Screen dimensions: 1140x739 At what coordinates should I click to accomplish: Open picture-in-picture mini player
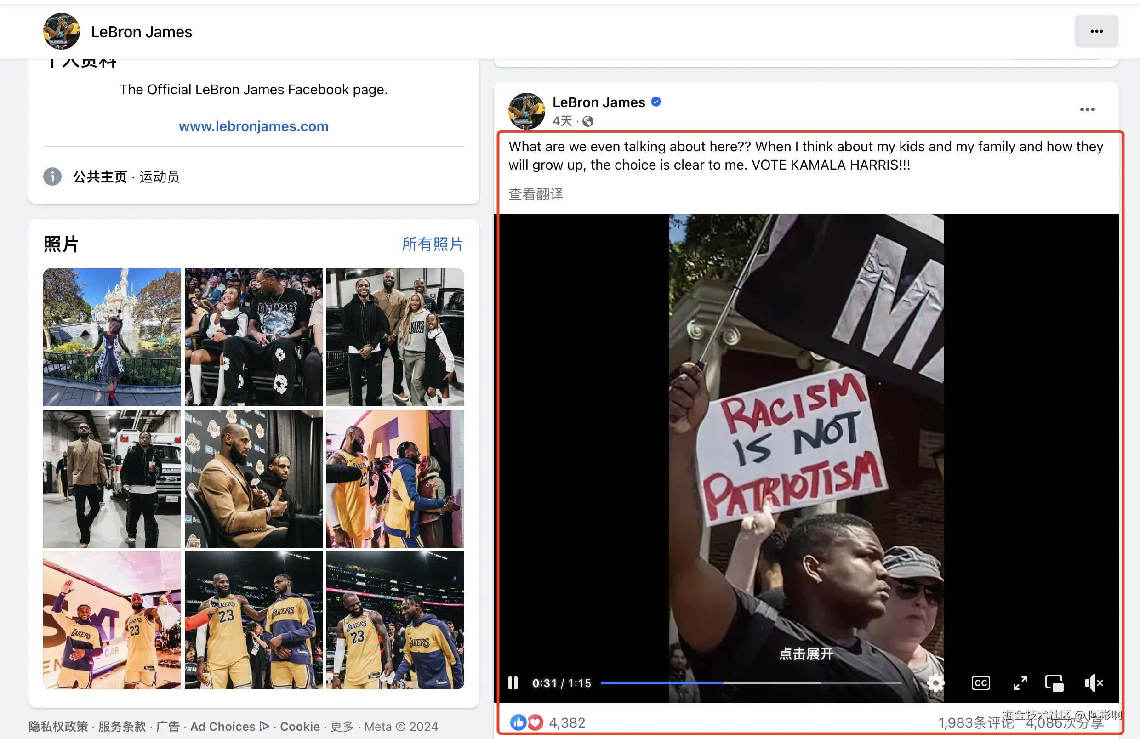[1054, 683]
